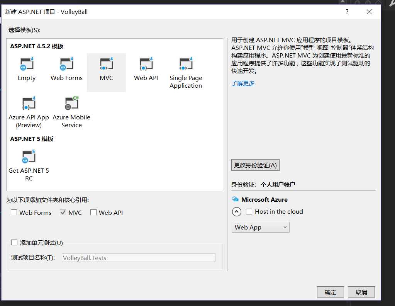395x306 pixels.
Task: Click the 测试项目名称 input field
Action: (x=139, y=258)
